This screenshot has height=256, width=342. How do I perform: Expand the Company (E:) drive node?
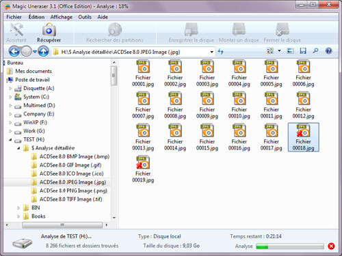[x=10, y=114]
